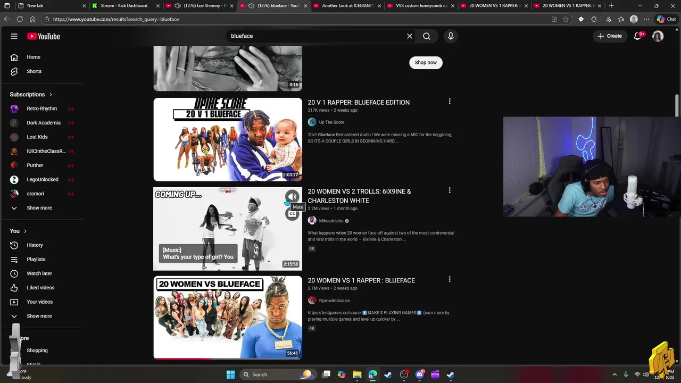Reload the page with the refresh icon

click(x=20, y=19)
